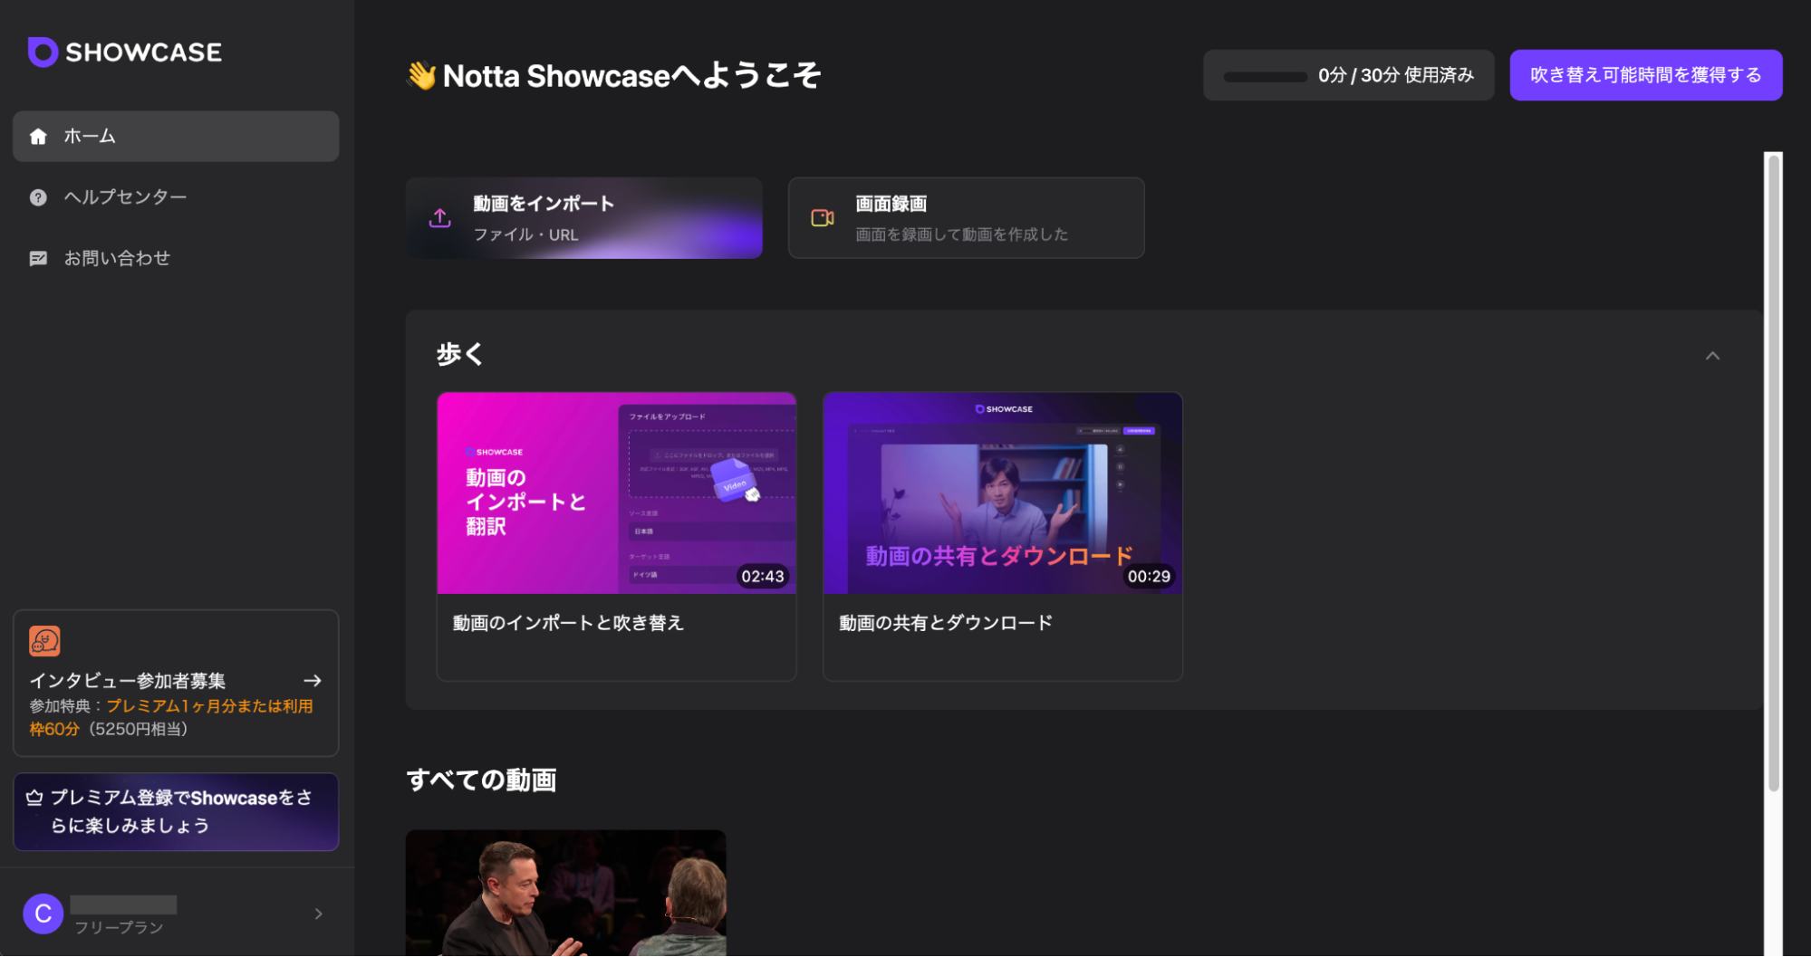Click the arrow next to インタビュー参加者募集
The width and height of the screenshot is (1811, 957).
click(x=313, y=681)
